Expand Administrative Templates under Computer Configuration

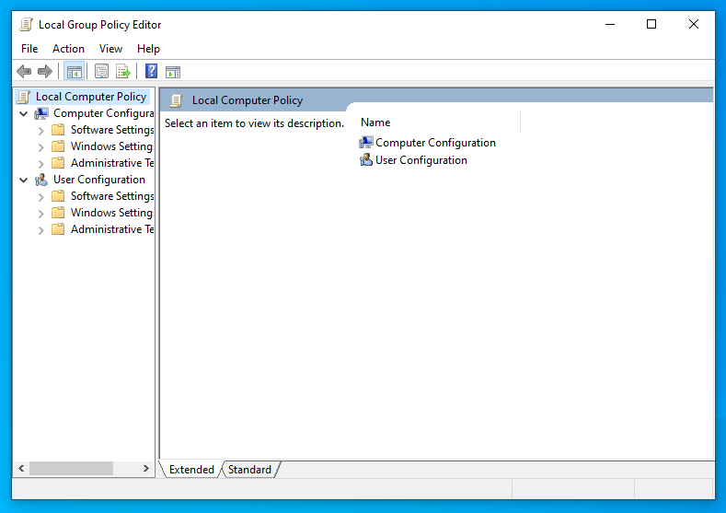pos(40,164)
